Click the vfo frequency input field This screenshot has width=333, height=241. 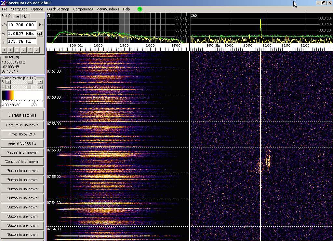pos(21,25)
